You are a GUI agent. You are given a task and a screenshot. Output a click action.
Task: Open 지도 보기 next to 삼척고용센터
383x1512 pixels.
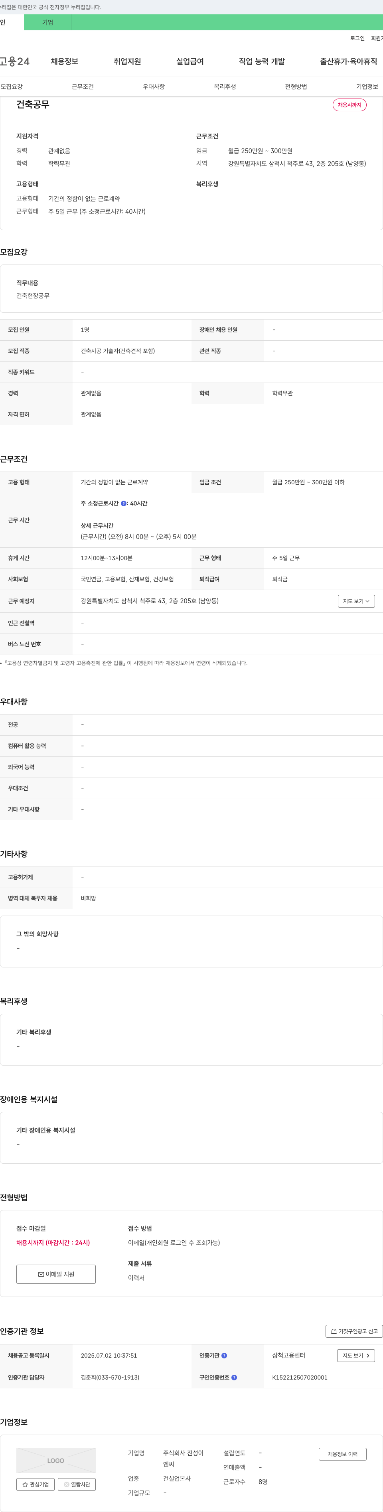coord(356,1356)
